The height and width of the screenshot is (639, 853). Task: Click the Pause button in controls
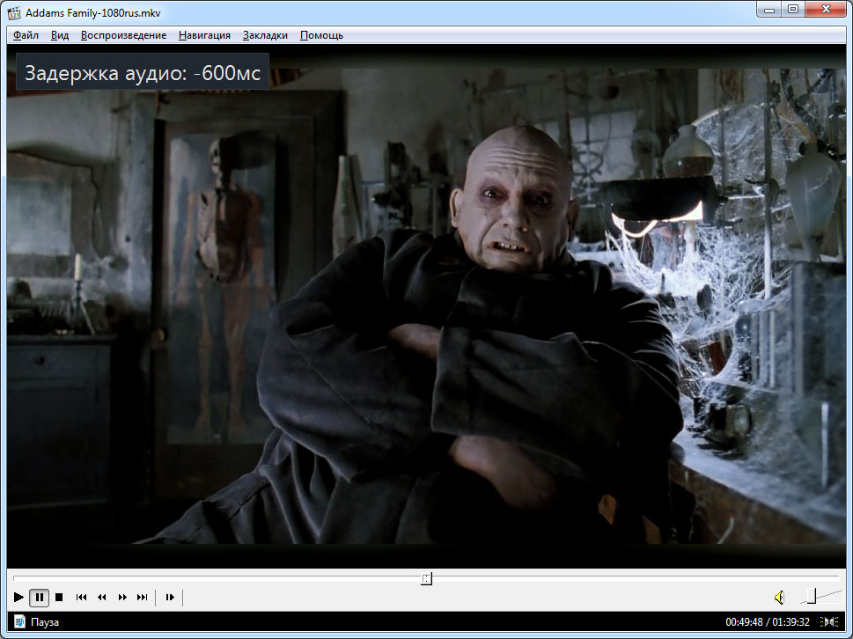(x=40, y=598)
